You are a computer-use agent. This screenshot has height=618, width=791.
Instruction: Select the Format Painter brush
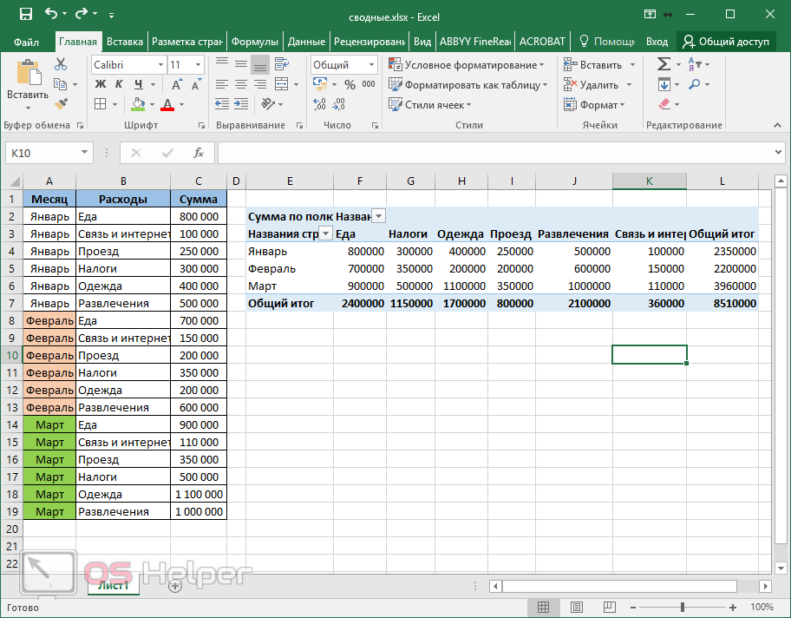[x=61, y=104]
